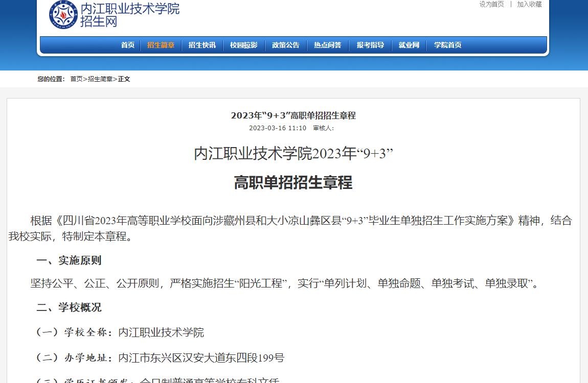Image resolution: width=588 pixels, height=383 pixels.
Task: Click the college emblem logo icon
Action: (63, 15)
